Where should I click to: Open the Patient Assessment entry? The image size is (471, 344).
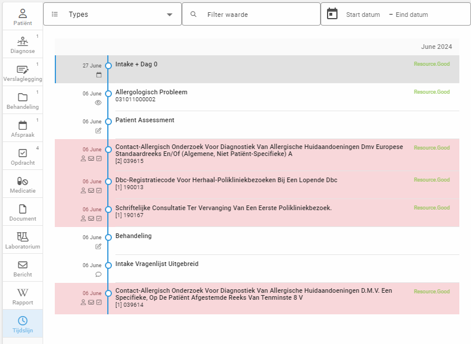coord(145,120)
